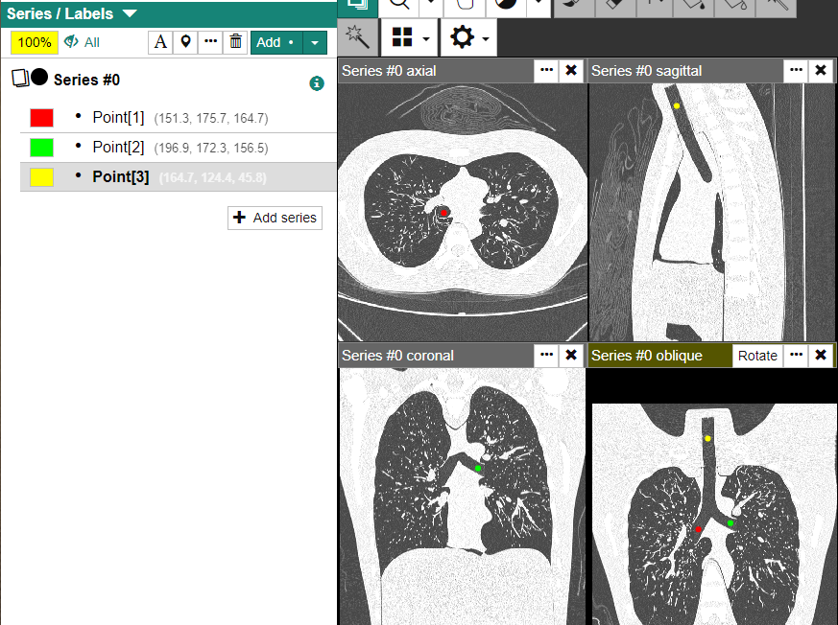
Task: Select Point[2] in the labels list
Action: pos(118,147)
